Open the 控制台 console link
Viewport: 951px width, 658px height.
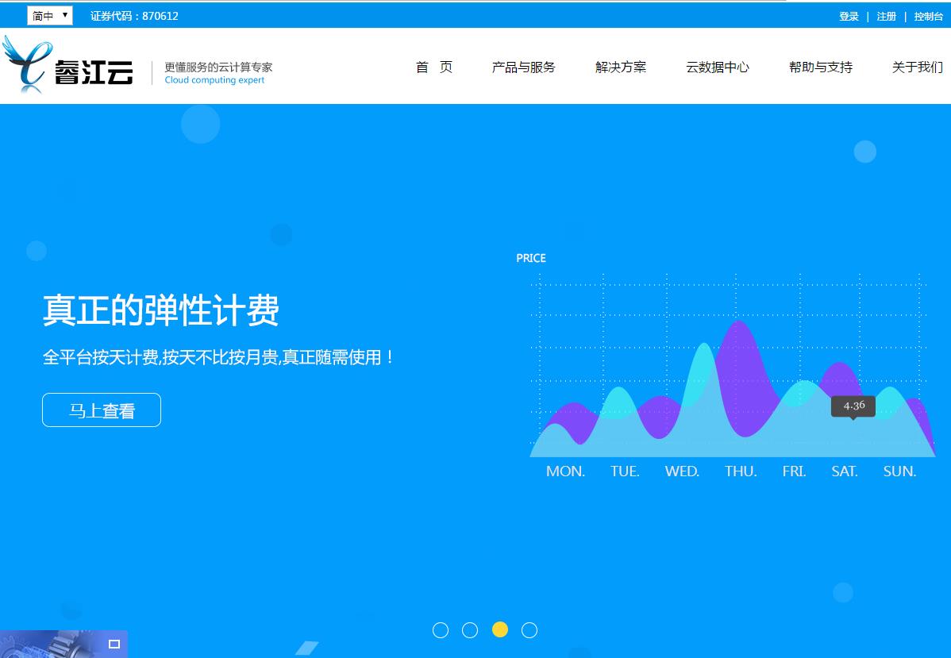pyautogui.click(x=928, y=17)
